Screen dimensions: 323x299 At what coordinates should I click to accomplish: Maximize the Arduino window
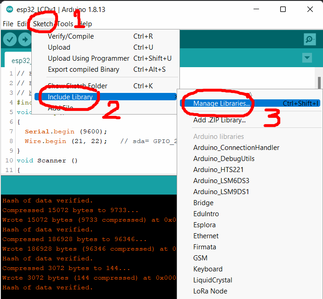pos(283,9)
